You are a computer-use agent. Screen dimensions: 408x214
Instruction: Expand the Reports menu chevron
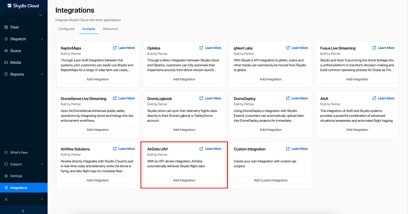pos(42,74)
